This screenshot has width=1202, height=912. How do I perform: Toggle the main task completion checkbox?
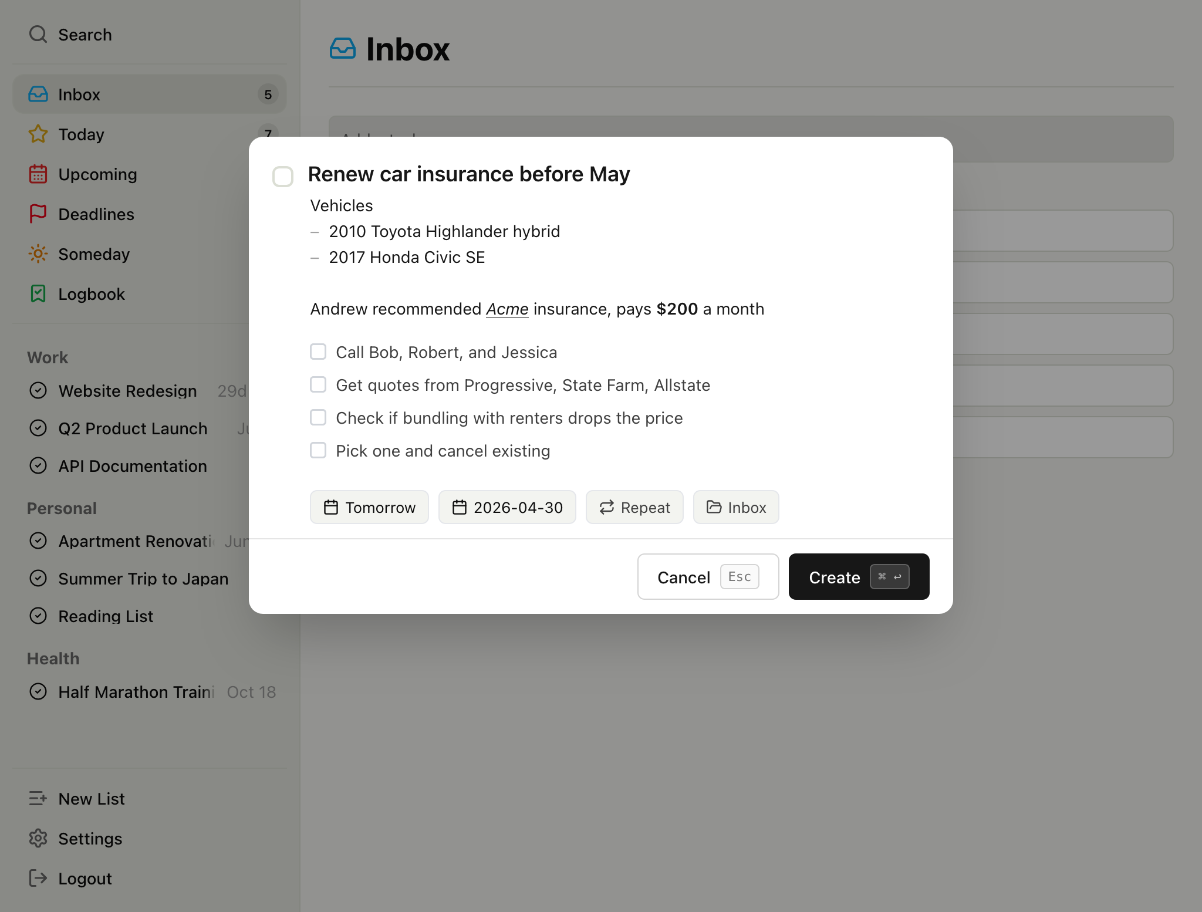[x=283, y=176]
